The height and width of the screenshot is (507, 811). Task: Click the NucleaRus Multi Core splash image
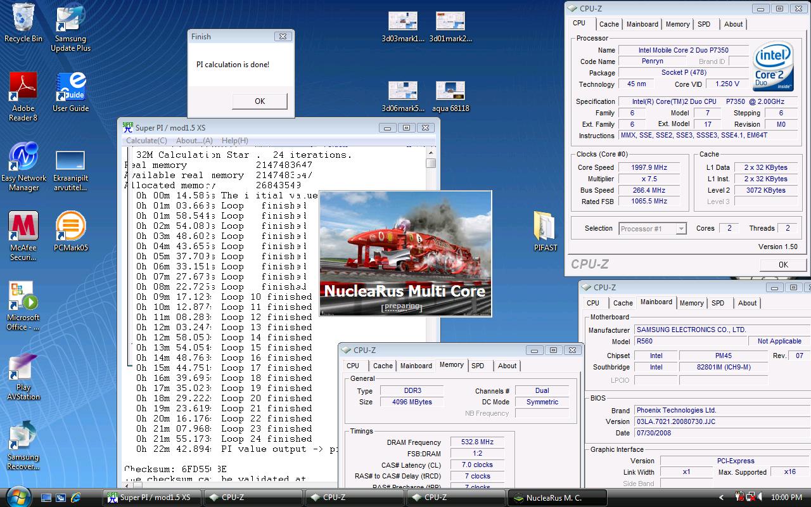(405, 253)
